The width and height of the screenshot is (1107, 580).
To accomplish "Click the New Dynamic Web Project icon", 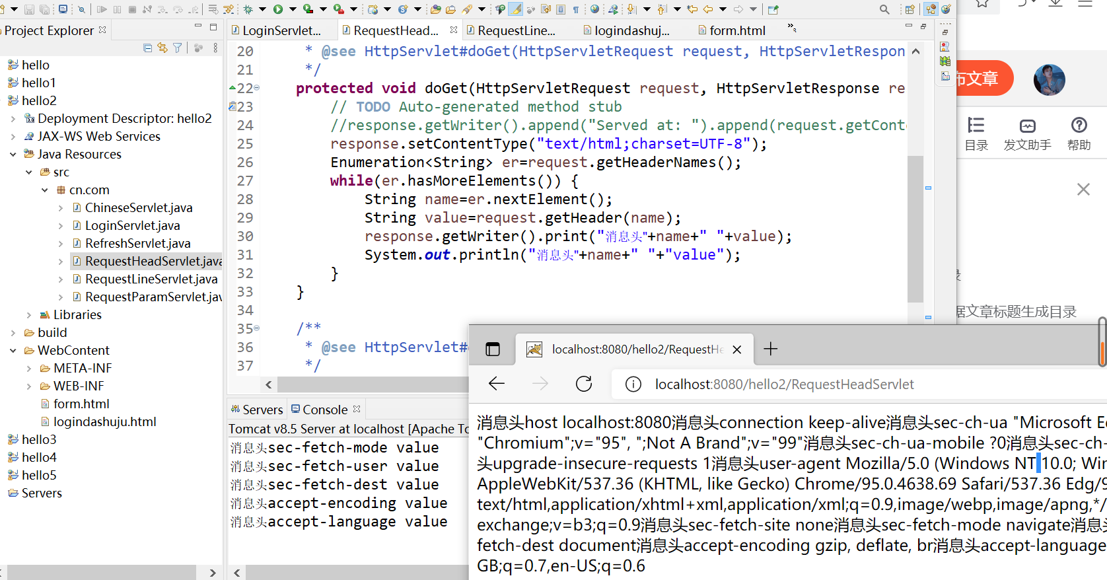I will click(373, 9).
